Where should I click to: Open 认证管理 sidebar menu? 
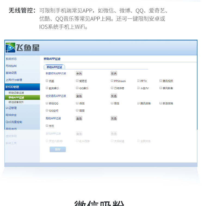pos(11,108)
